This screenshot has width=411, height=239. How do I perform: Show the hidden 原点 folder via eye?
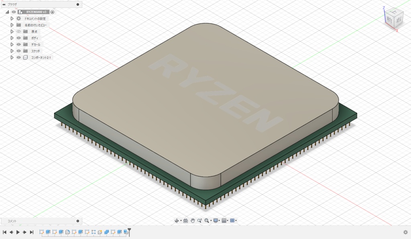click(x=18, y=31)
